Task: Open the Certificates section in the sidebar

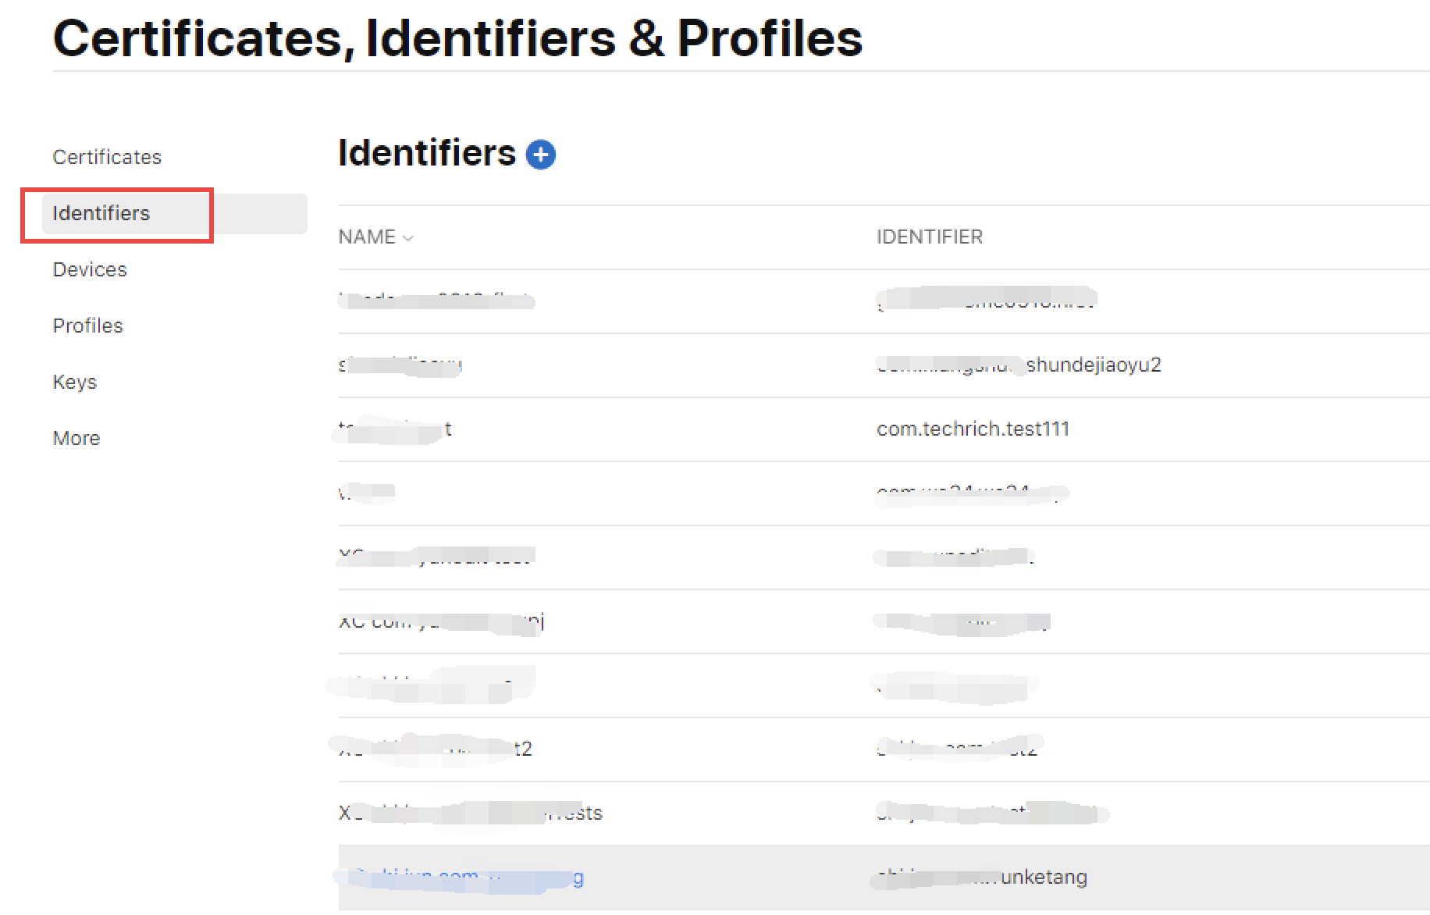Action: pyautogui.click(x=107, y=157)
